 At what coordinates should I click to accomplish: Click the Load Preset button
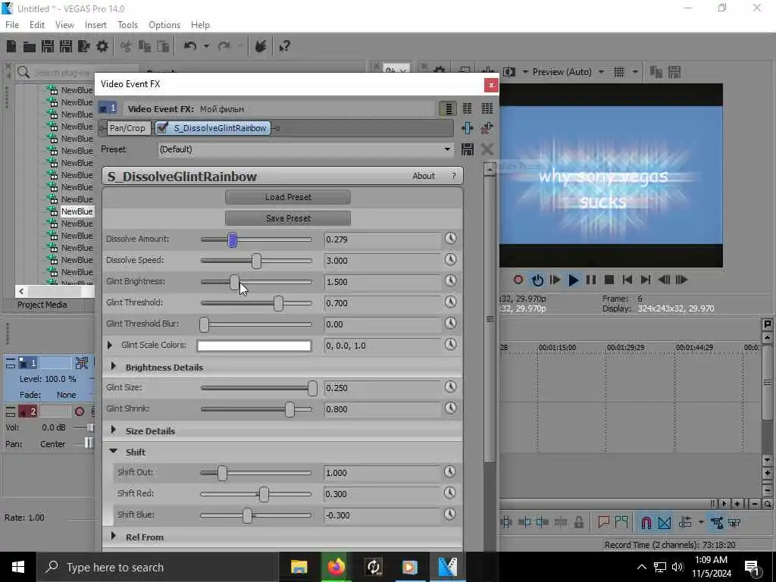coord(288,197)
